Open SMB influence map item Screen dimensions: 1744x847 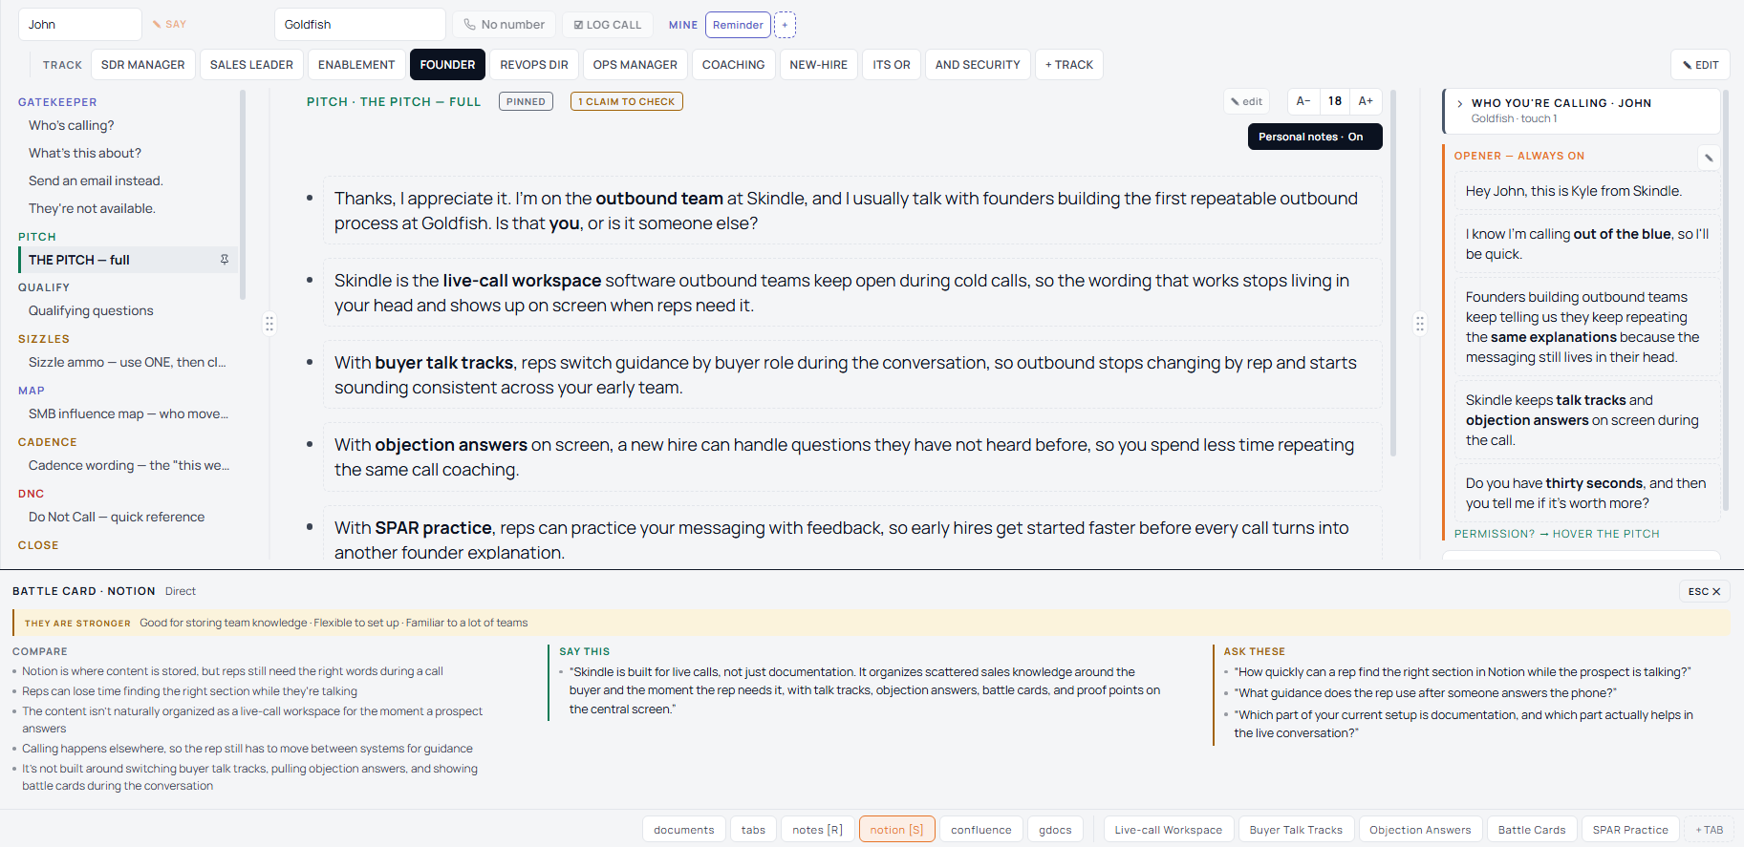click(128, 413)
